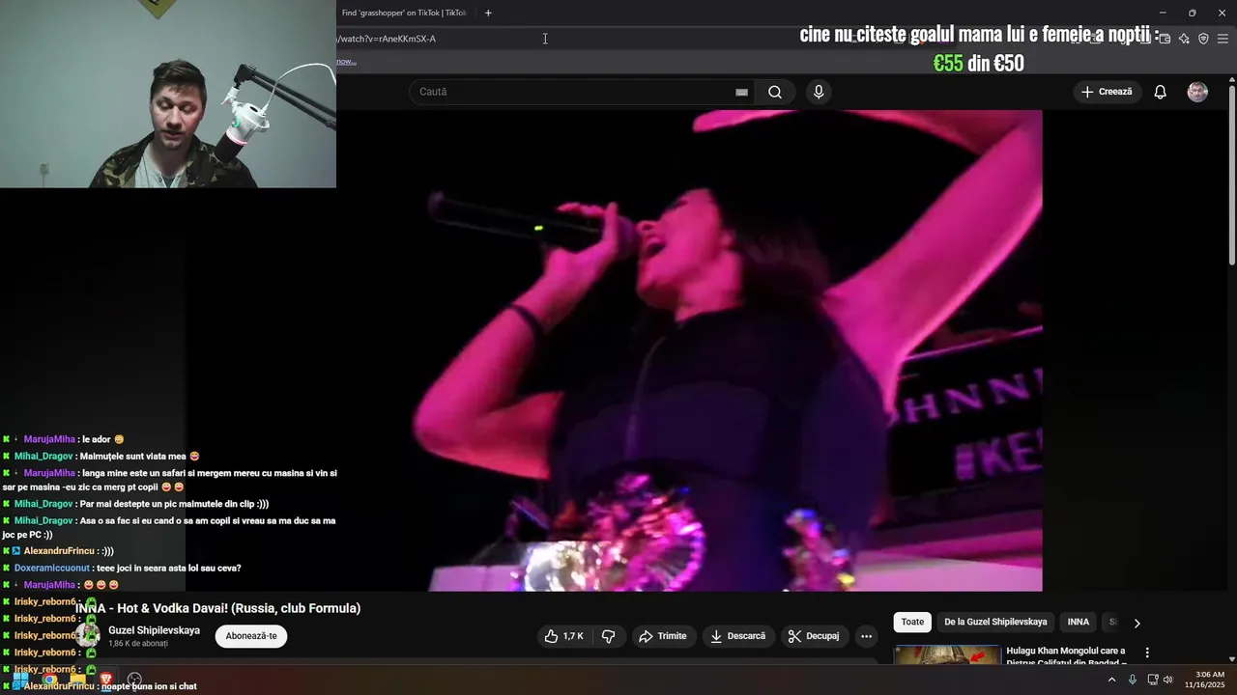This screenshot has height=695, width=1237.
Task: Open the volume tray icon
Action: (1167, 680)
